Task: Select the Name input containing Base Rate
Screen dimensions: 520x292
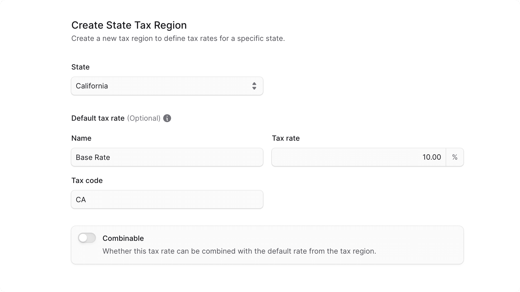Action: point(167,157)
